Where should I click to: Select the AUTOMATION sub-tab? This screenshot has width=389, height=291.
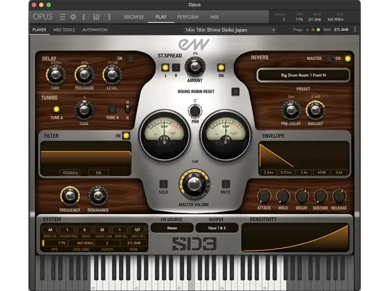[94, 30]
